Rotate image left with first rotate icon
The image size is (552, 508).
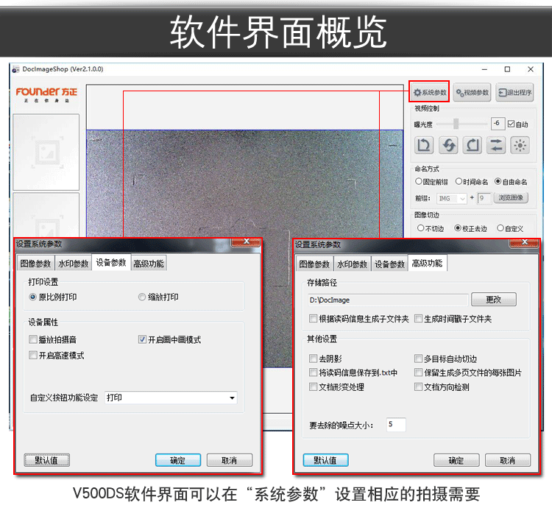coord(424,145)
